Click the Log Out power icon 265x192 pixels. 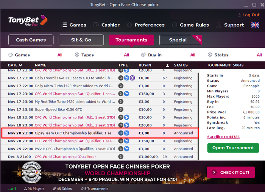[239, 15]
